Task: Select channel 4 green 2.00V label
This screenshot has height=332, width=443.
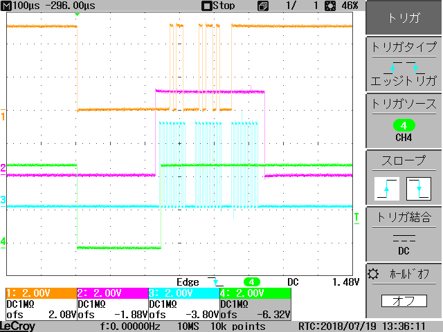Action: click(255, 293)
